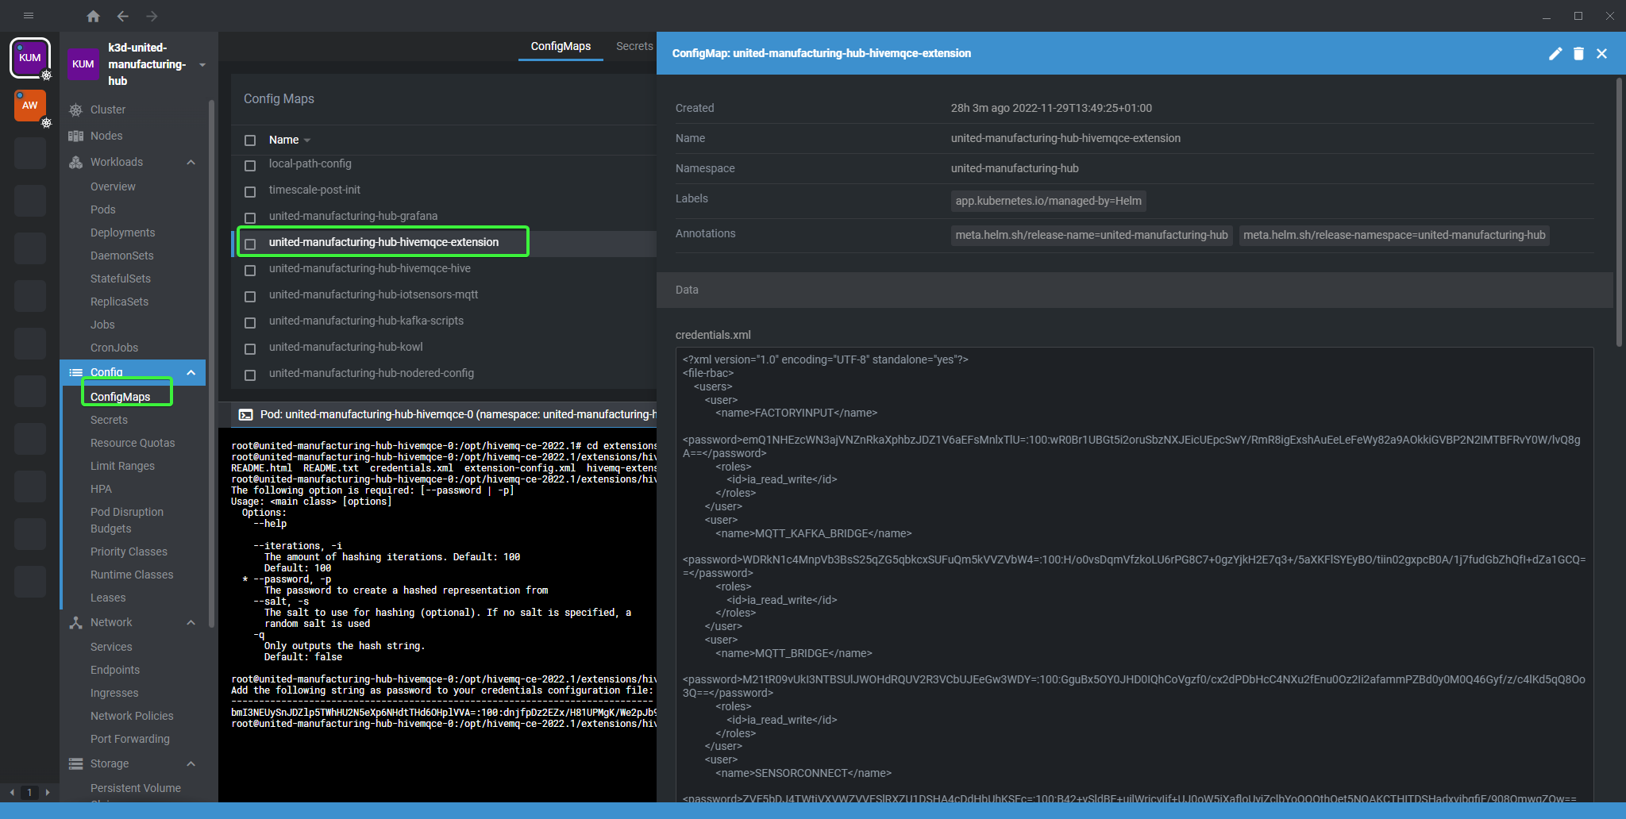The height and width of the screenshot is (819, 1626).
Task: Select the orange AW cluster icon
Action: click(x=30, y=106)
